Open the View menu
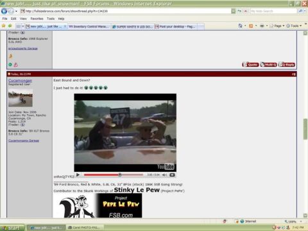 click(x=23, y=19)
